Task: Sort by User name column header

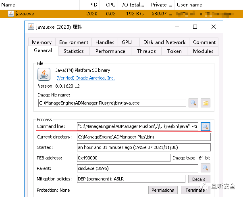Action: tap(209, 5)
